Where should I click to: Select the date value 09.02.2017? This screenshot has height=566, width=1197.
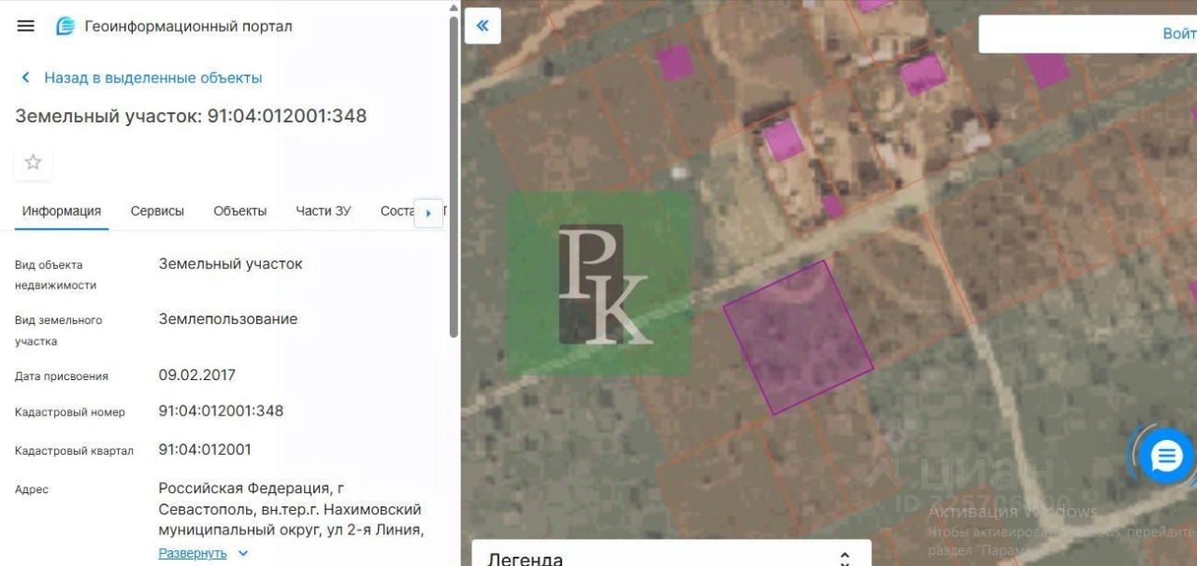197,375
